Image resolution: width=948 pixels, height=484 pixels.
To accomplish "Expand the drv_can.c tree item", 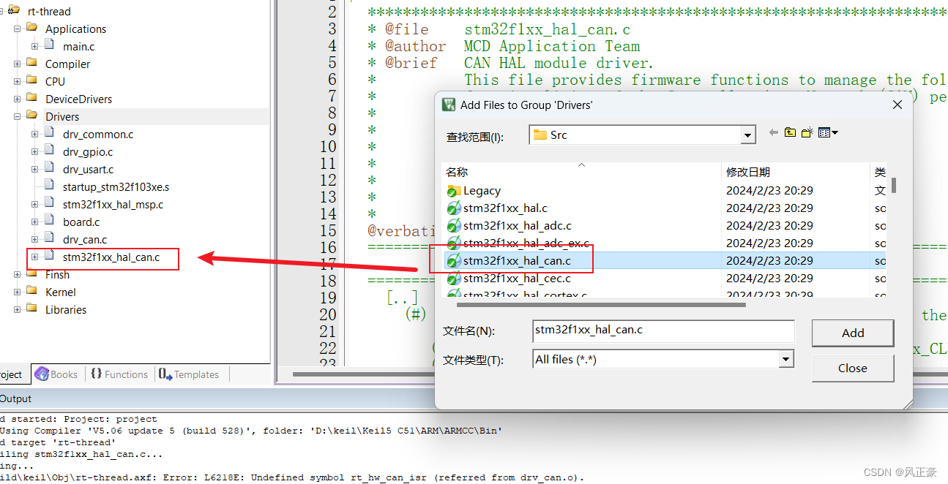I will [34, 239].
